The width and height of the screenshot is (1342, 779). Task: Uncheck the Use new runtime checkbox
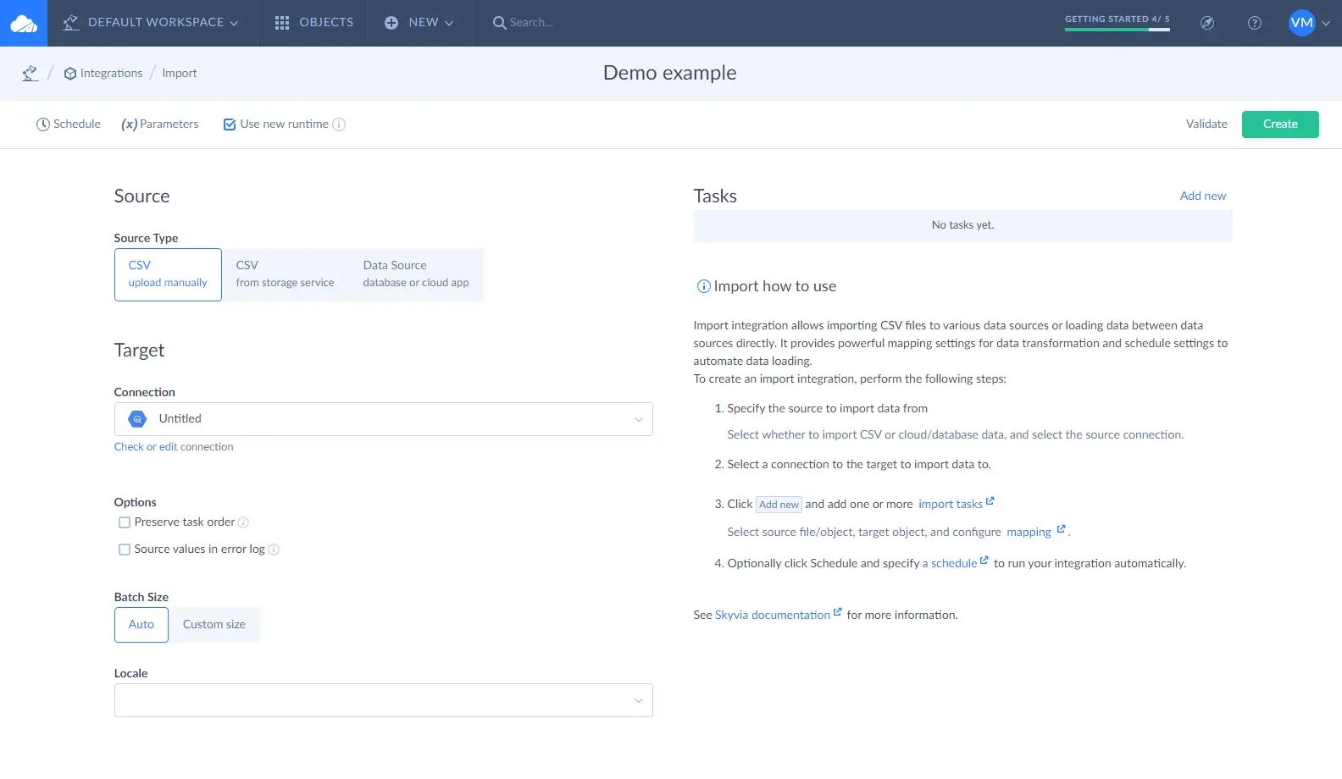[230, 124]
